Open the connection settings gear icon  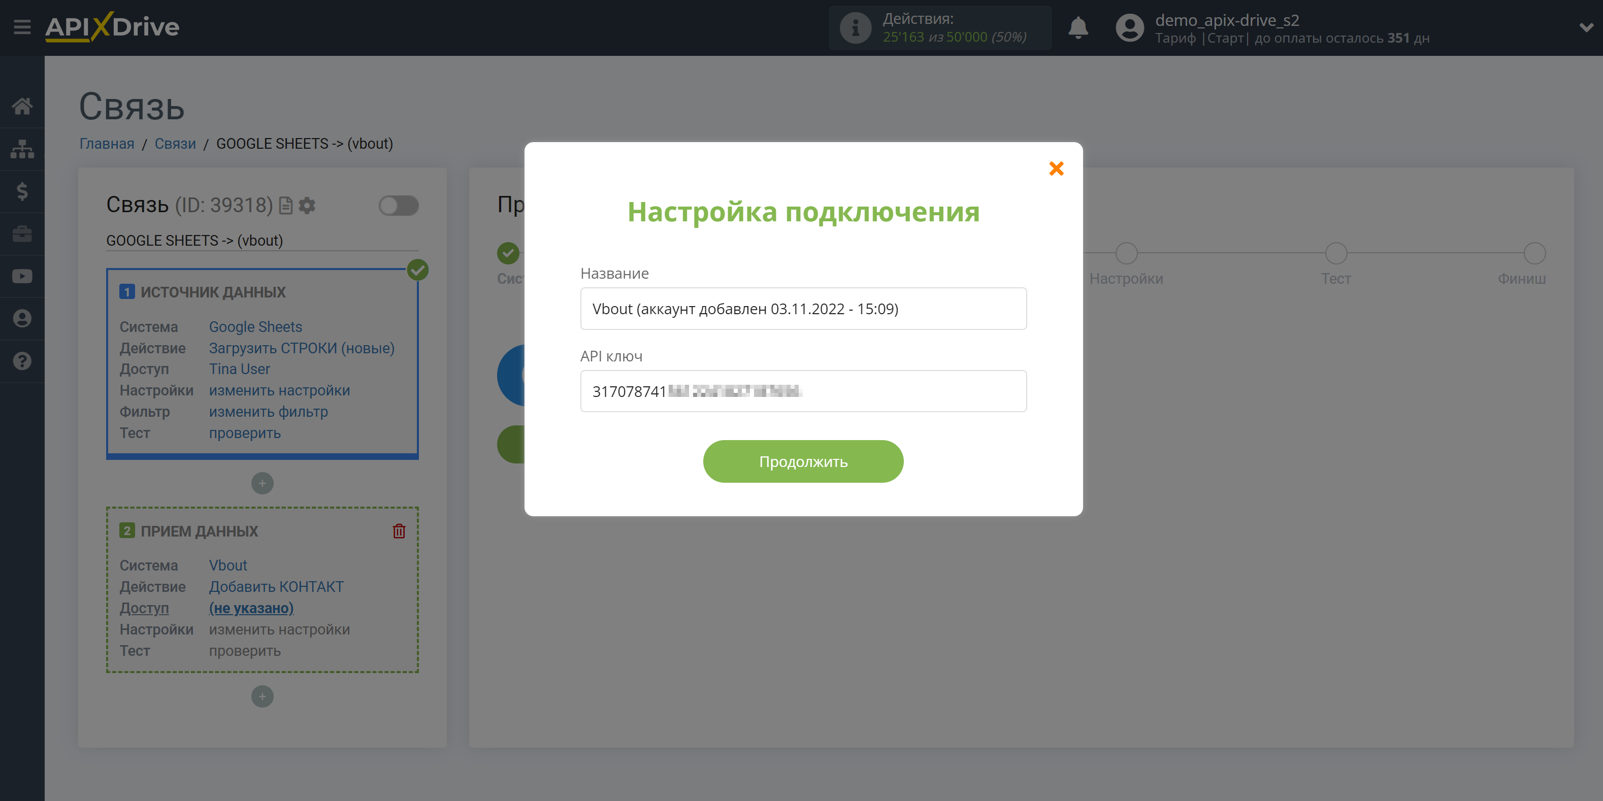307,205
